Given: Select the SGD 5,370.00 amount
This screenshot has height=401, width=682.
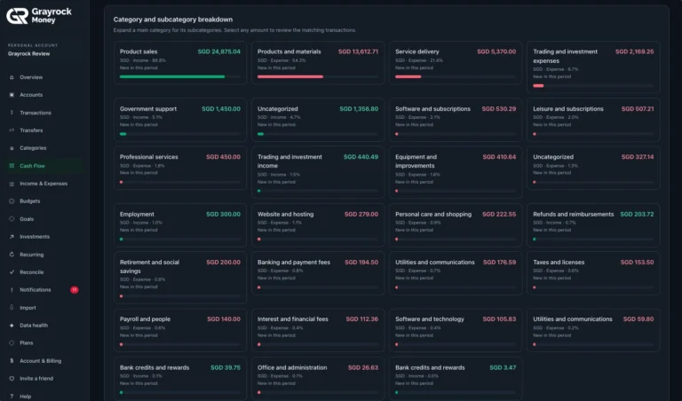Looking at the screenshot, I should coord(496,51).
